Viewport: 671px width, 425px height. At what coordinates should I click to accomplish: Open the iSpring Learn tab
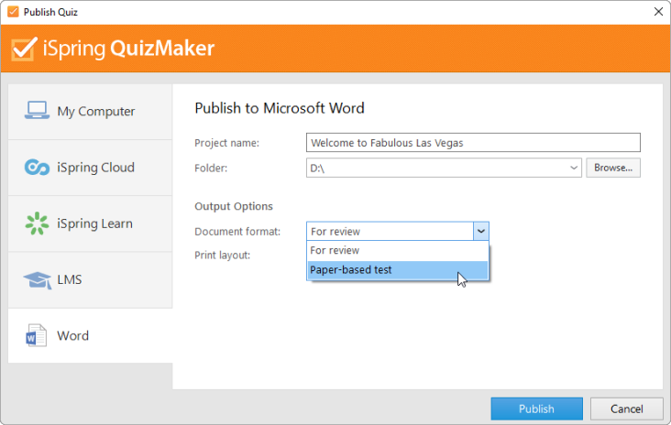(x=91, y=223)
